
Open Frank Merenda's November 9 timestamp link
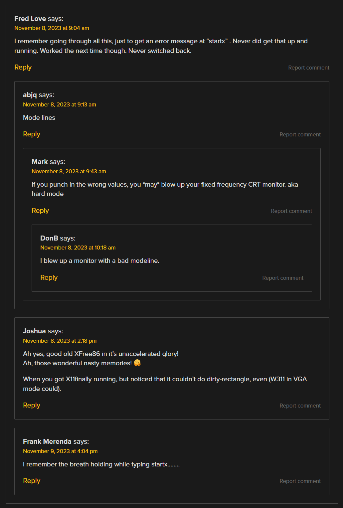[x=60, y=451]
